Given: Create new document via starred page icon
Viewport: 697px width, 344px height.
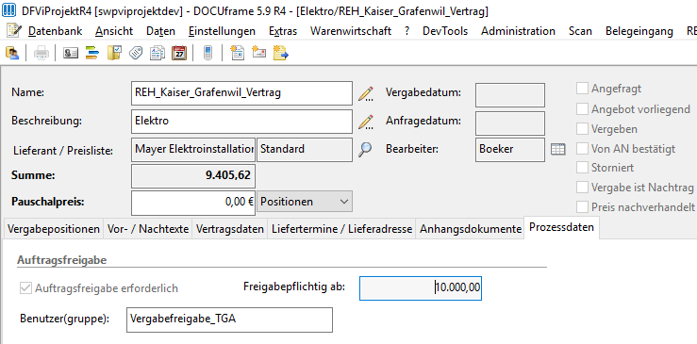Looking at the screenshot, I should (x=237, y=53).
